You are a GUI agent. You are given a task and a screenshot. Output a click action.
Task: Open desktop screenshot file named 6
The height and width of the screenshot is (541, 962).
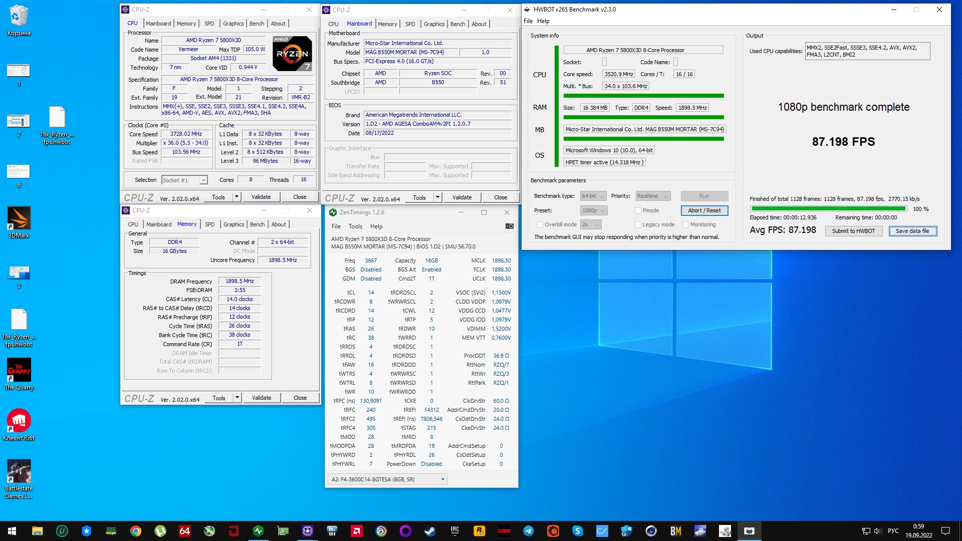click(x=19, y=176)
